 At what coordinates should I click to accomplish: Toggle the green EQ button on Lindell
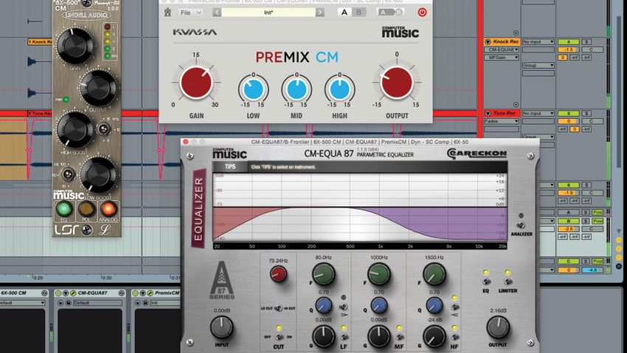[64, 208]
